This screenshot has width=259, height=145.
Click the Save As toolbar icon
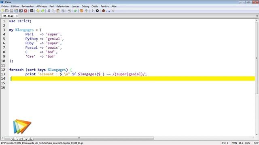point(16,11)
